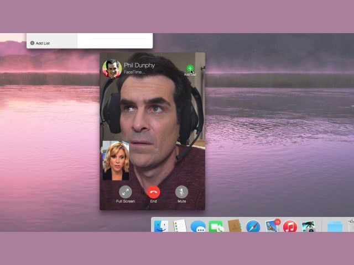
Task: Open FaceTime from the dock
Action: pyautogui.click(x=216, y=226)
